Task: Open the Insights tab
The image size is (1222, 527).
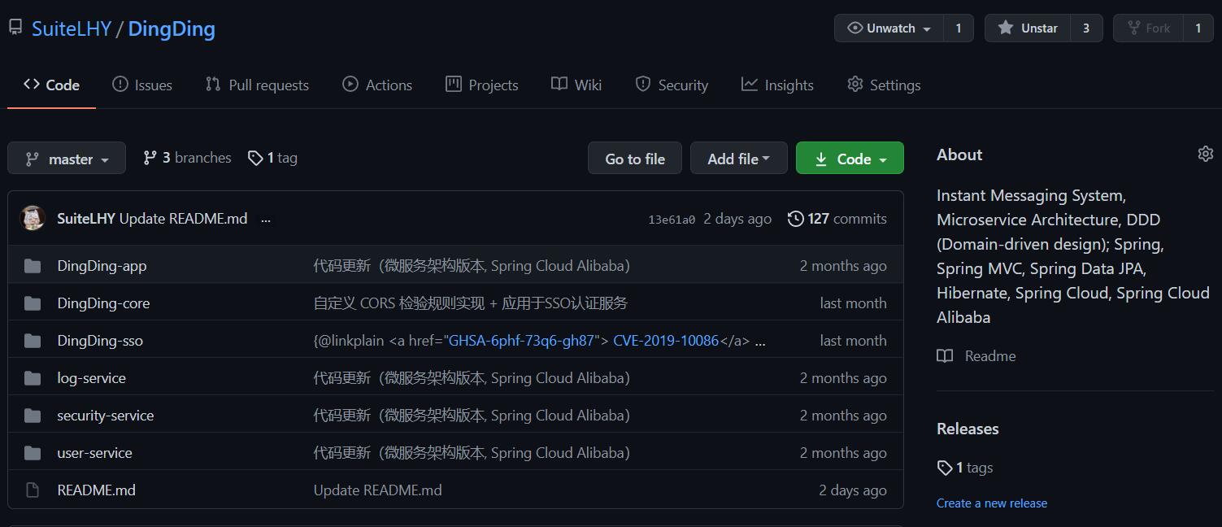Action: [776, 84]
